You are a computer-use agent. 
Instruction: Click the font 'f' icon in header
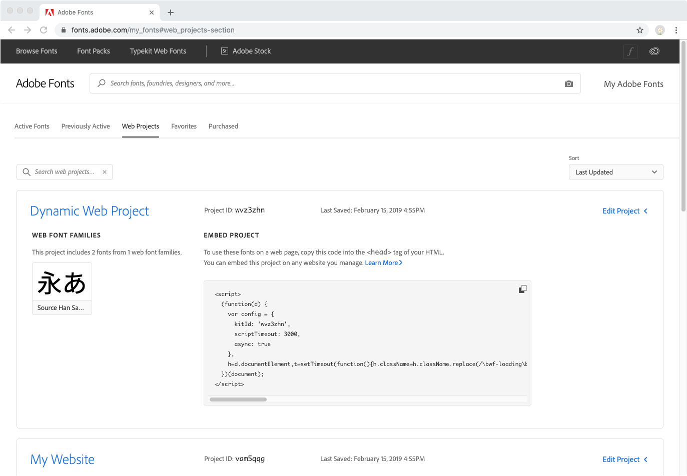pos(630,51)
